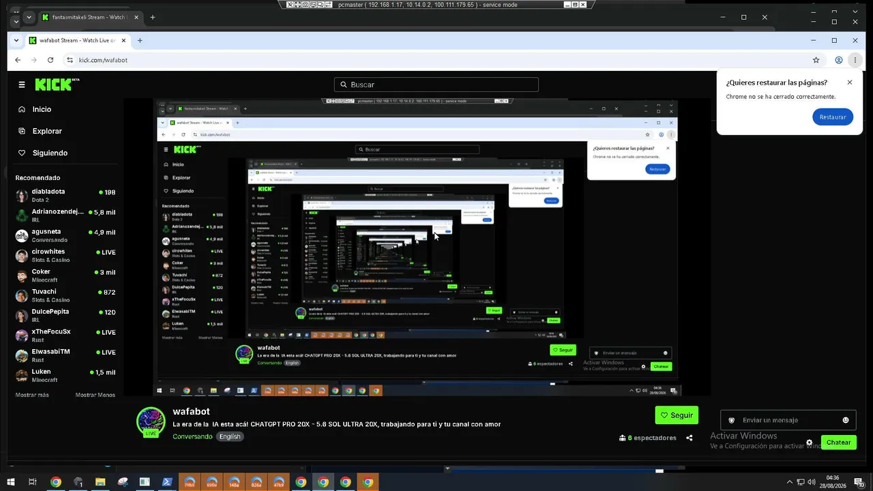This screenshot has width=873, height=491.
Task: Show hidden system tray icons
Action: tap(790, 482)
